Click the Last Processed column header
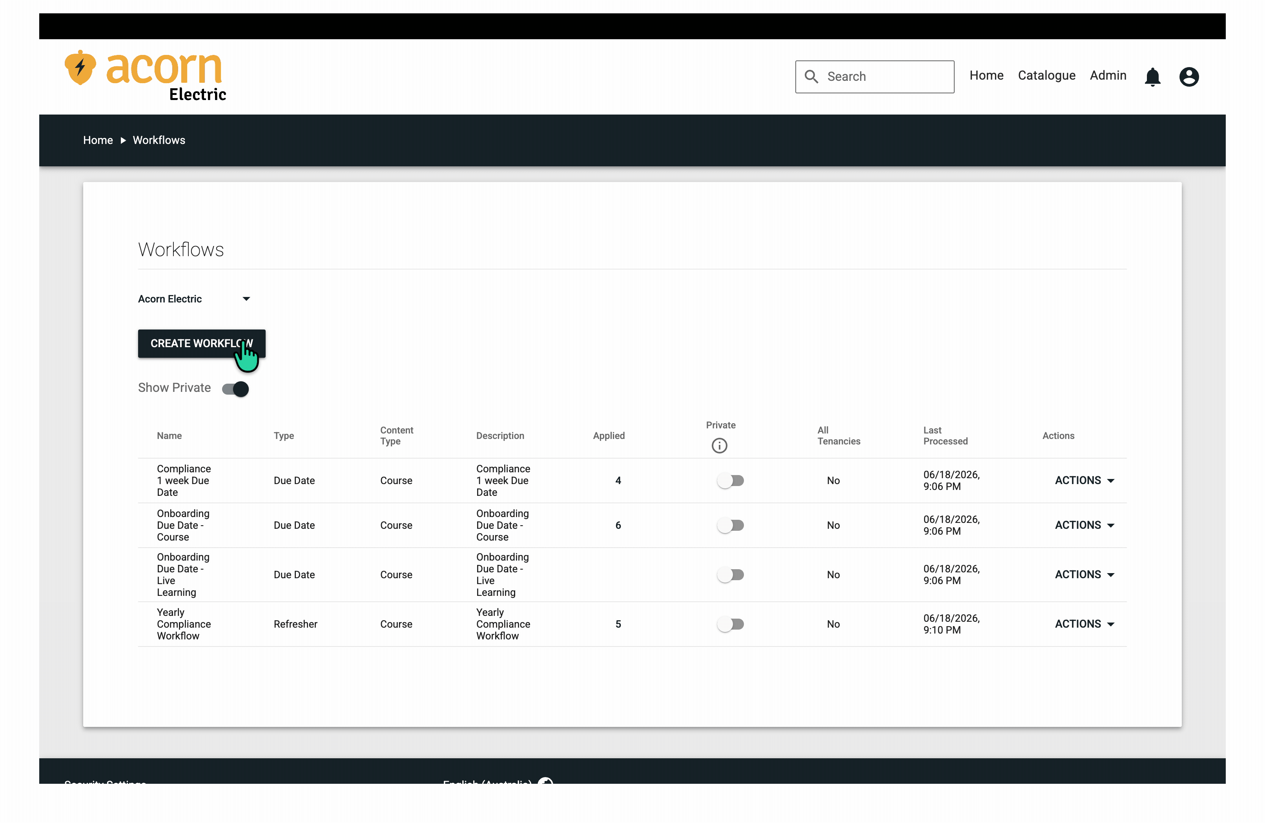1265x823 pixels. (945, 436)
